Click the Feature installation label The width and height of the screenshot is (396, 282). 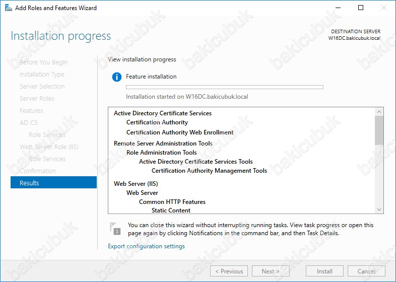point(151,77)
